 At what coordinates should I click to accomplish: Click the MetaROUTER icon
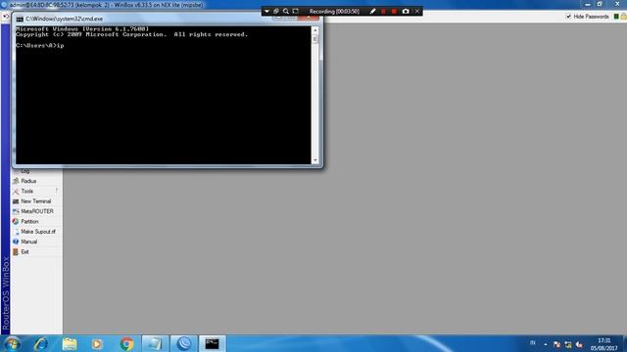click(x=16, y=211)
